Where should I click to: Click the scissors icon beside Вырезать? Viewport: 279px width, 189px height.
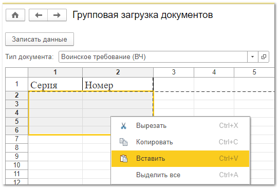coord(123,126)
